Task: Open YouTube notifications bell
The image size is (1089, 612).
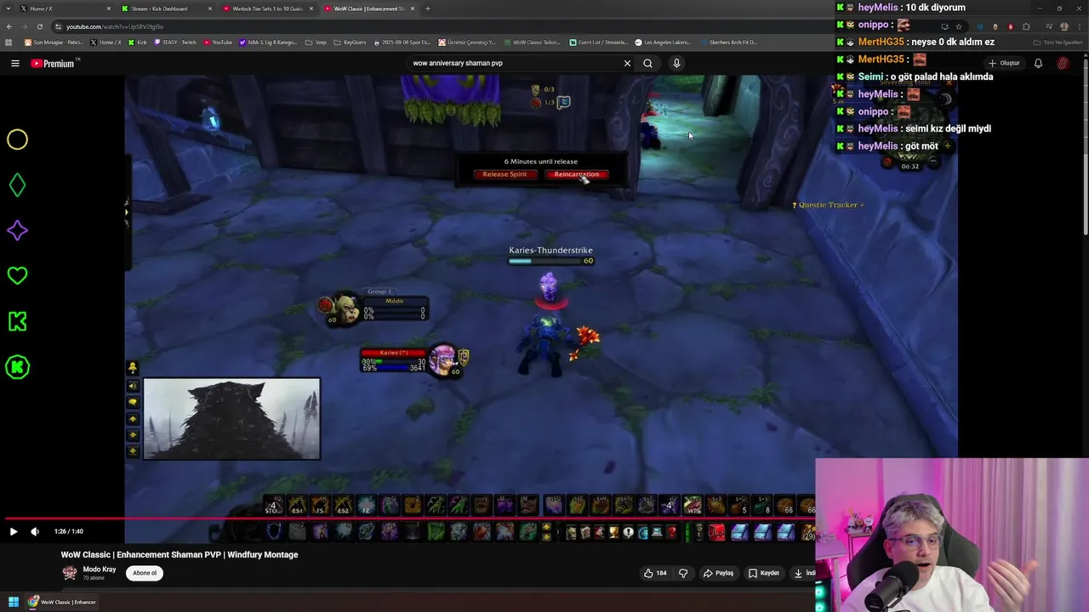Action: pyautogui.click(x=1038, y=63)
